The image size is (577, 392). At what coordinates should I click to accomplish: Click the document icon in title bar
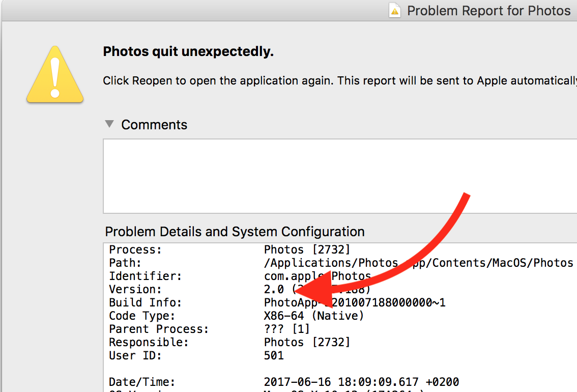(395, 11)
